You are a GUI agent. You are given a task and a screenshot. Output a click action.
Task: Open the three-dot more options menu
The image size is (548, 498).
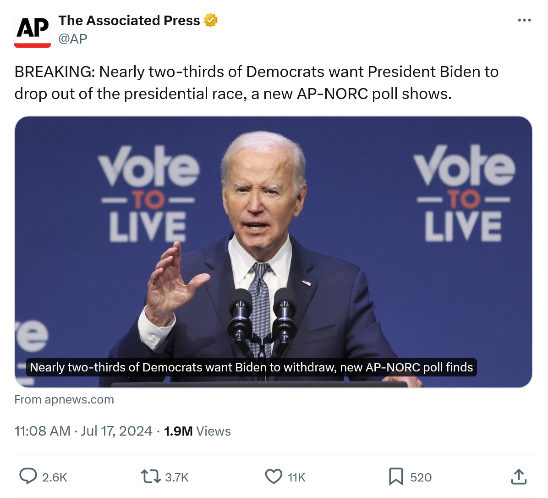coord(524,21)
